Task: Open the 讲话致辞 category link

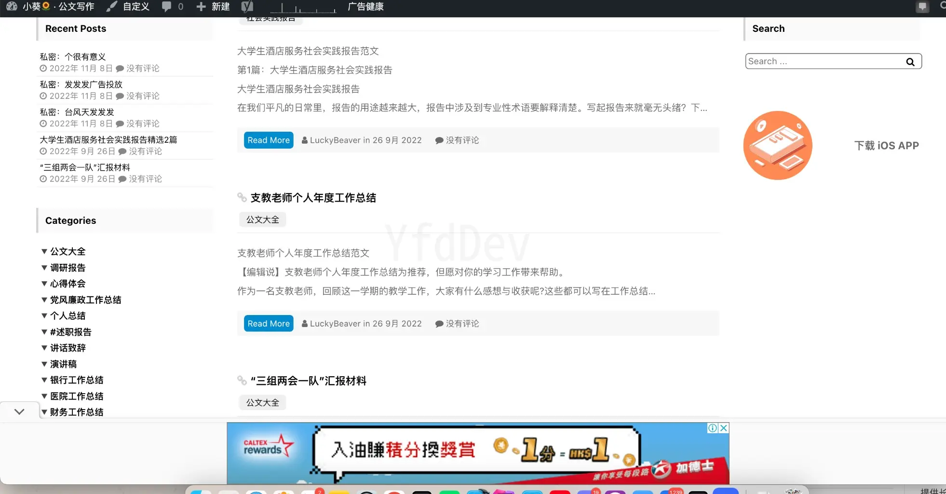Action: pos(68,348)
